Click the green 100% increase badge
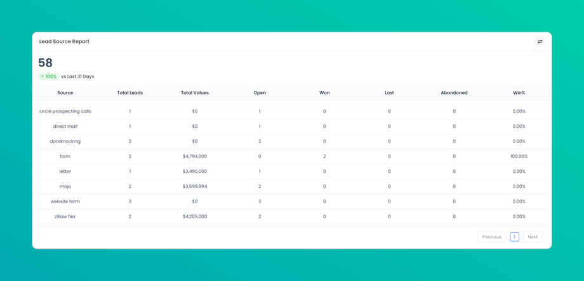584x281 pixels. click(49, 77)
